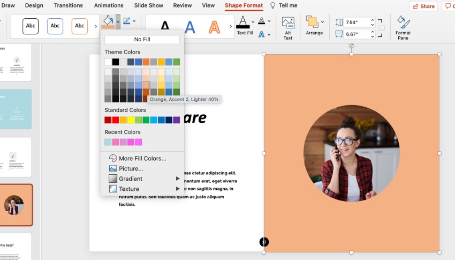Expand the WordArt styles gallery arrow
This screenshot has height=260, width=455.
pos(231,26)
